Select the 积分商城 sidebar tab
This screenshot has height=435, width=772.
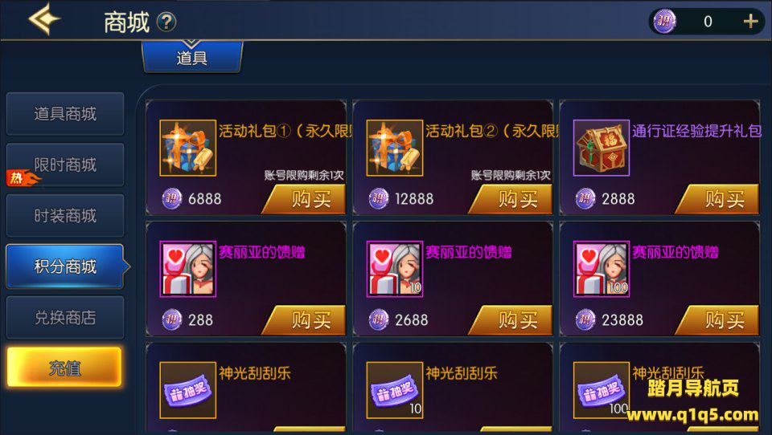click(x=65, y=266)
